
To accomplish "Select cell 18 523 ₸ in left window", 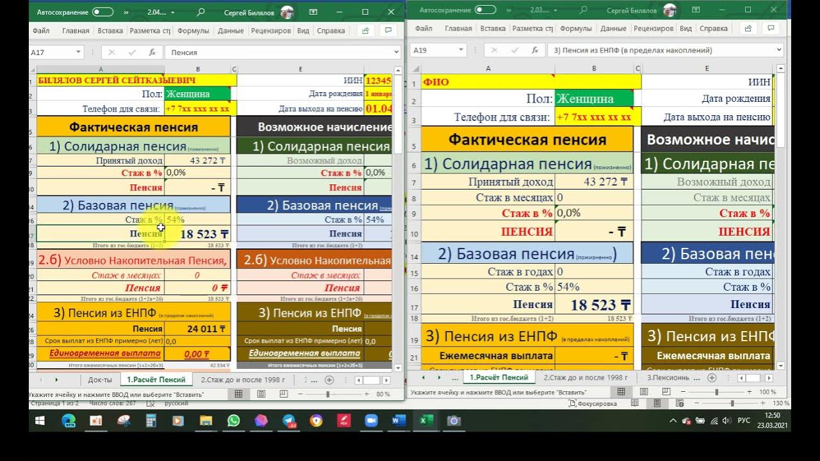I will (197, 234).
